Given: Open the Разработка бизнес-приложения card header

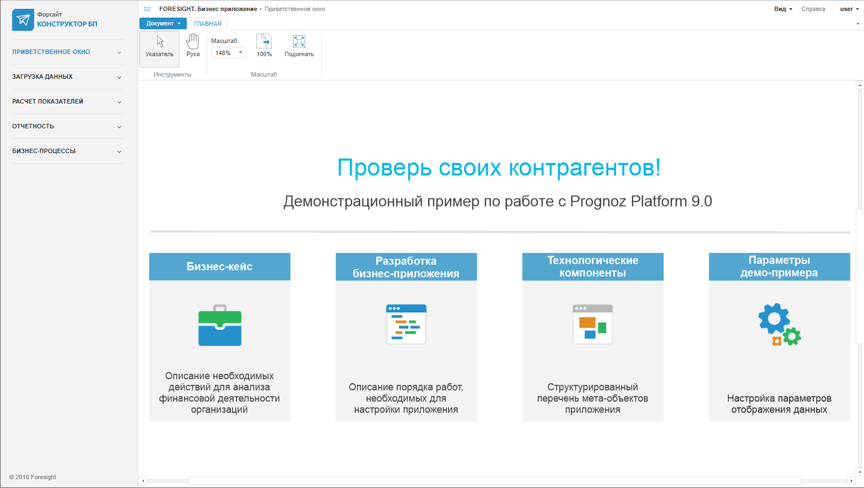Looking at the screenshot, I should pyautogui.click(x=406, y=267).
